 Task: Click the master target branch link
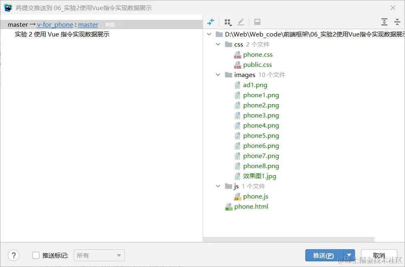88,24
